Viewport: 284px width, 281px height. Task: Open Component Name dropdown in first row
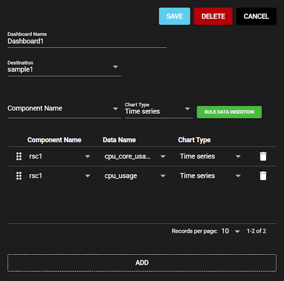tap(59, 156)
